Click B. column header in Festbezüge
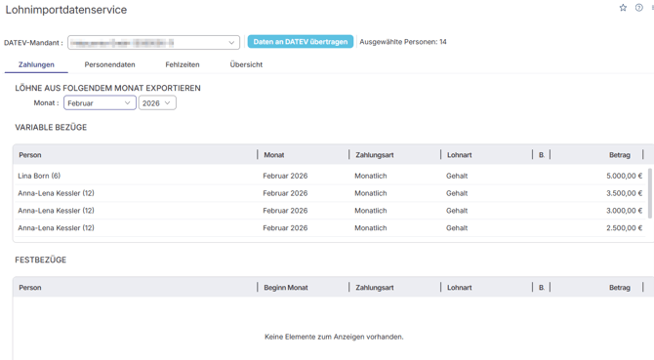This screenshot has height=360, width=654. [x=542, y=288]
